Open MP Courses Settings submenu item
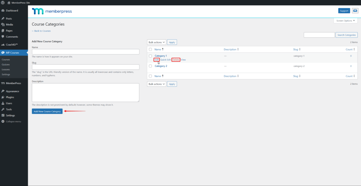361x186 pixels. click(x=6, y=74)
